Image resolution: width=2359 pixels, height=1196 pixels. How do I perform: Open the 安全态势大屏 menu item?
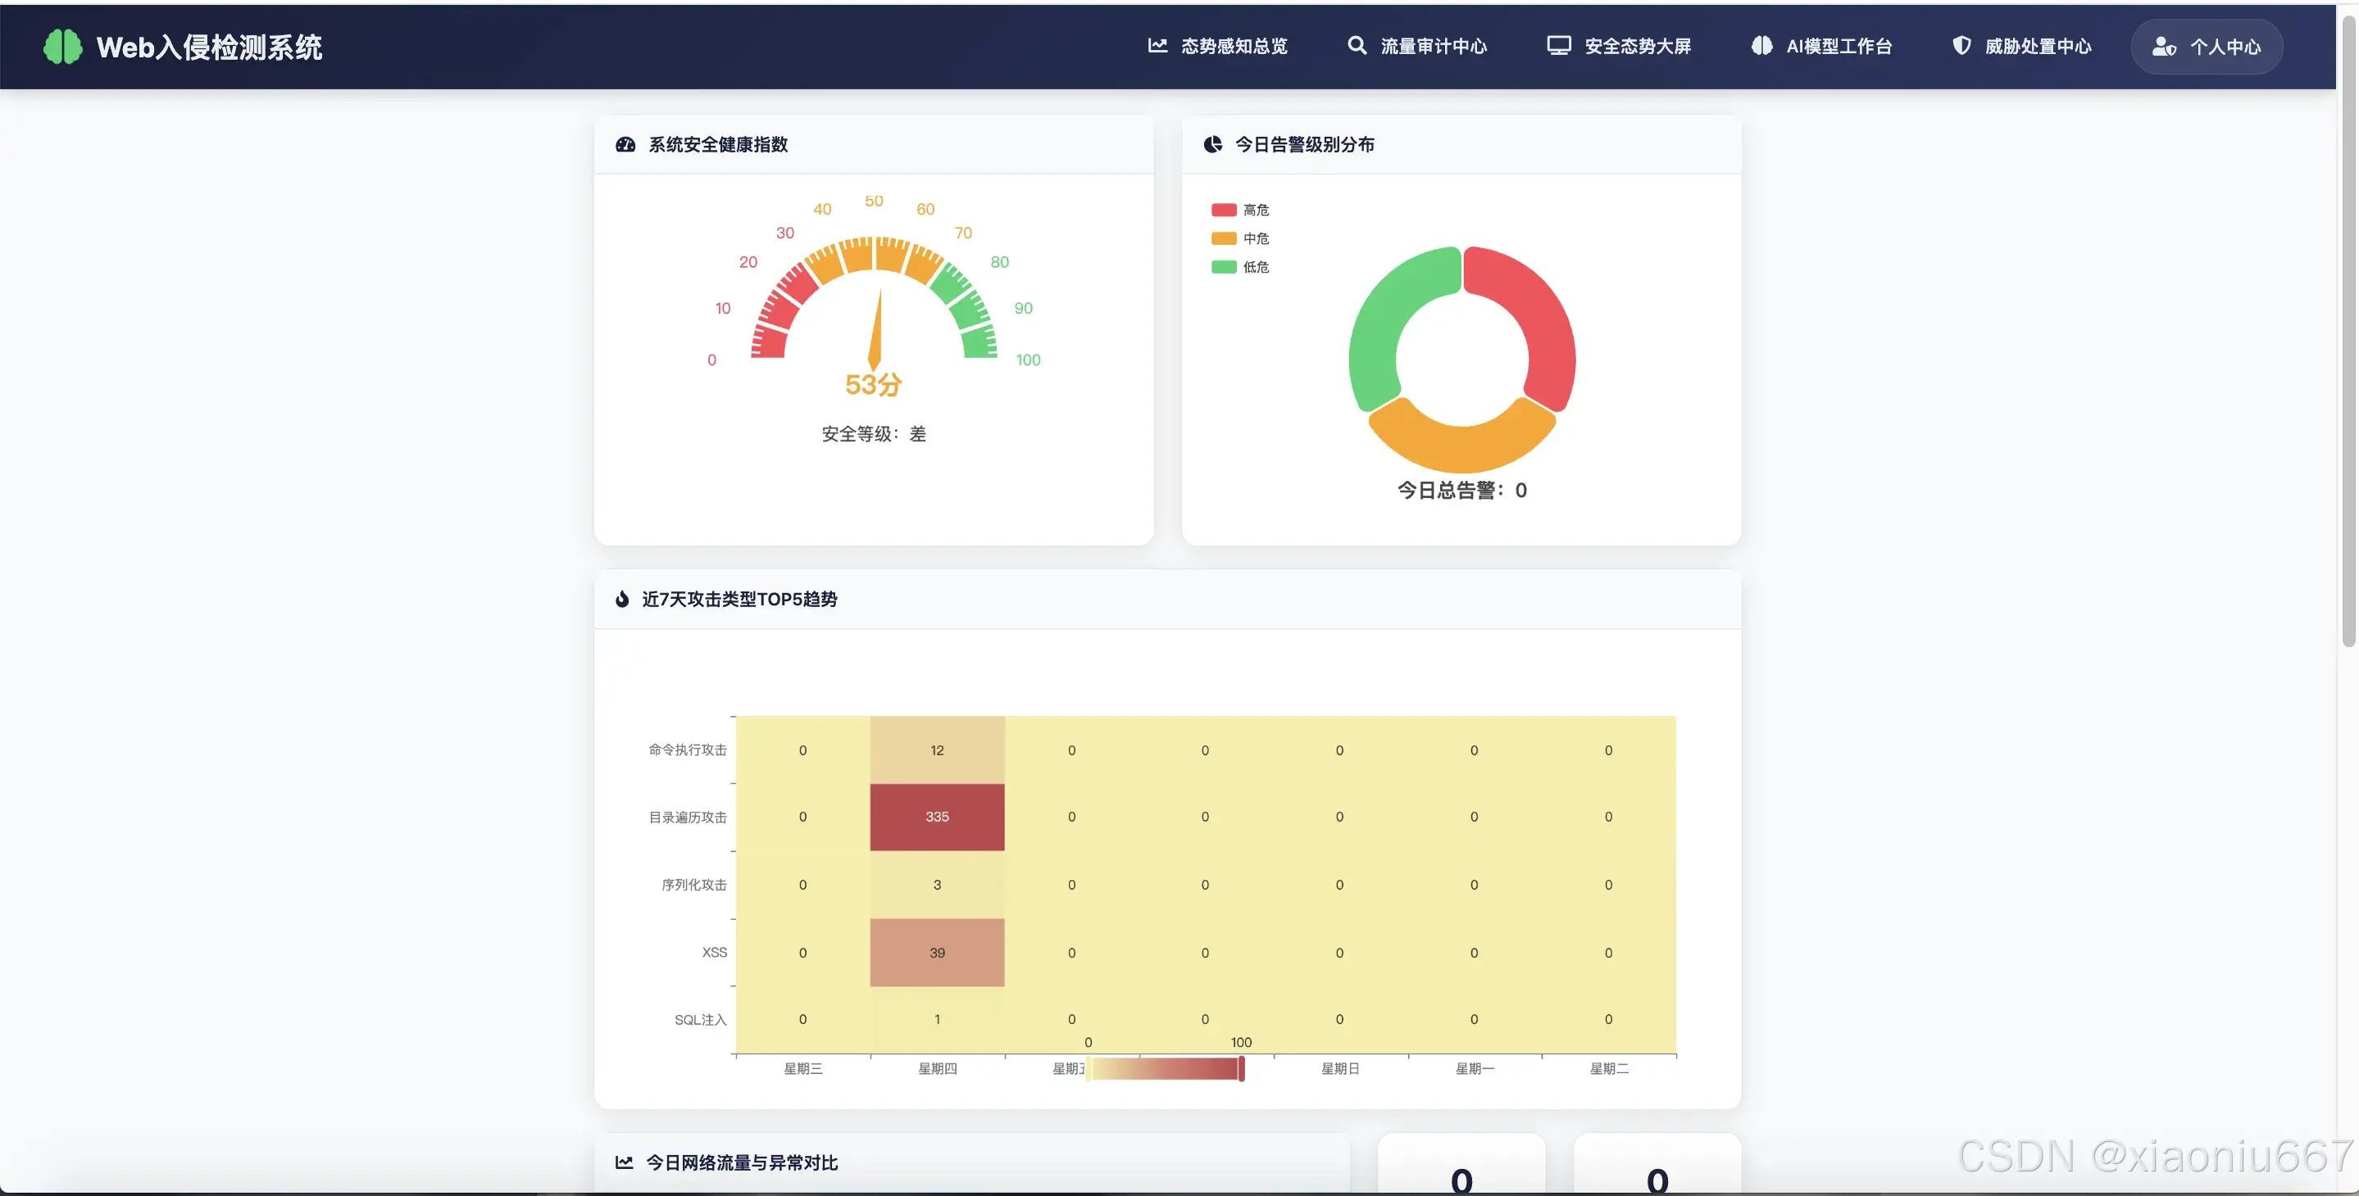[x=1637, y=47]
